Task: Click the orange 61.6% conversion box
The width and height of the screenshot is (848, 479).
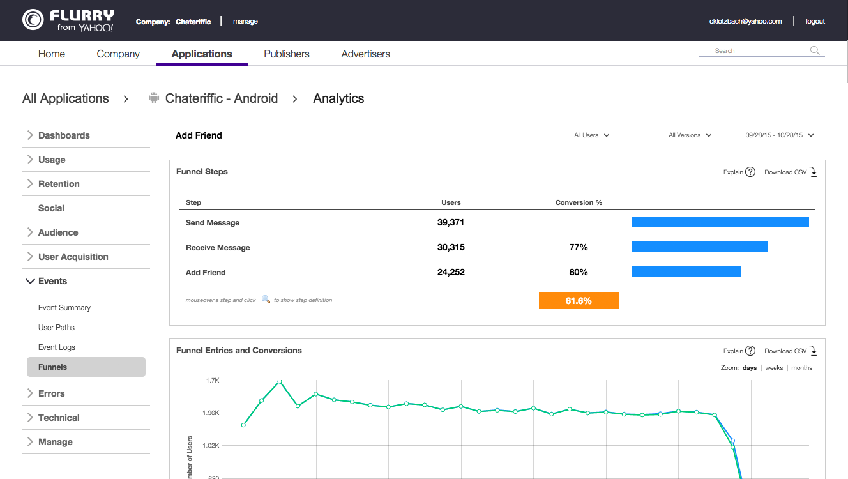Action: click(579, 301)
